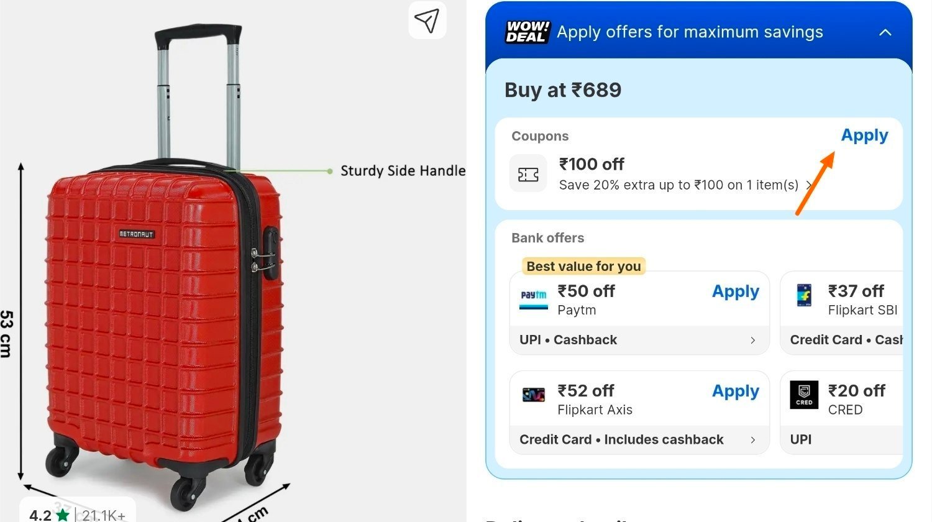Click the green rating star
This screenshot has height=522, width=932.
click(x=63, y=515)
